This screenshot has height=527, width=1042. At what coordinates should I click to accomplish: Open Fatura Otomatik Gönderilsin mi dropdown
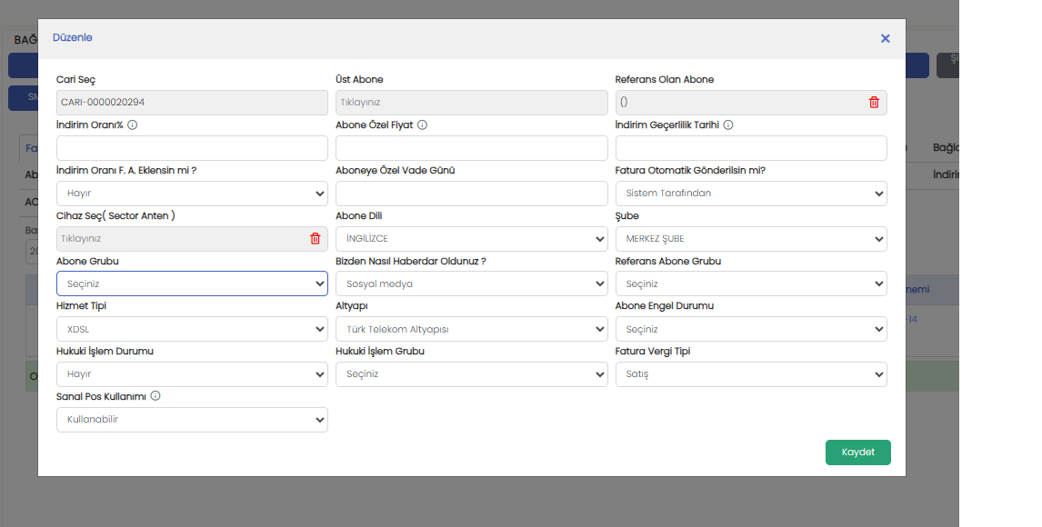click(x=750, y=194)
